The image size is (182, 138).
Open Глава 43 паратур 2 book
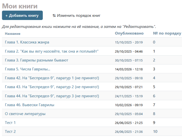[x=52, y=87]
